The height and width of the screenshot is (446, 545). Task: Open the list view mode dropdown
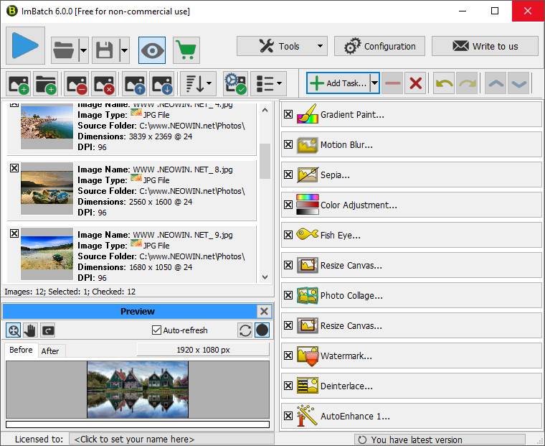(268, 83)
